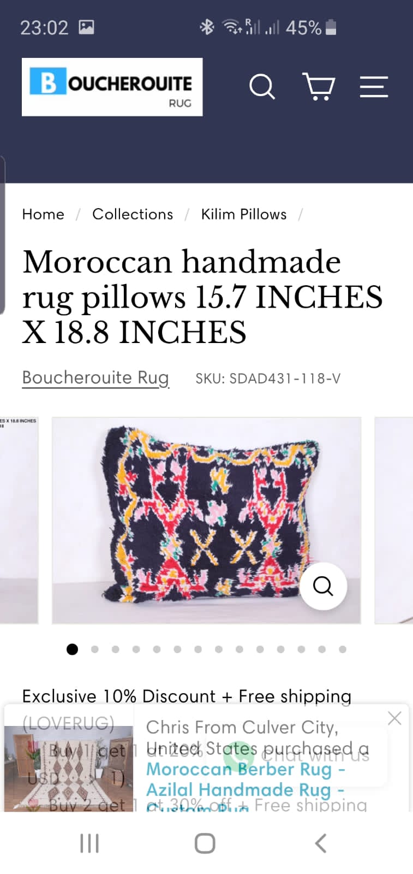Viewport: 413px width, 874px height.
Task: Open the Boucherouite Rug vendor link
Action: point(95,378)
